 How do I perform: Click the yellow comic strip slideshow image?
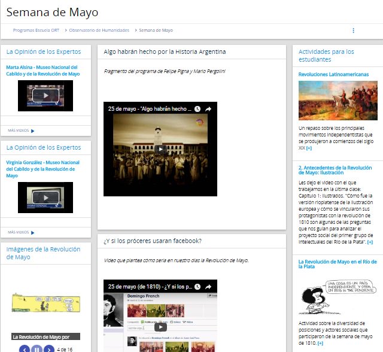[46, 303]
